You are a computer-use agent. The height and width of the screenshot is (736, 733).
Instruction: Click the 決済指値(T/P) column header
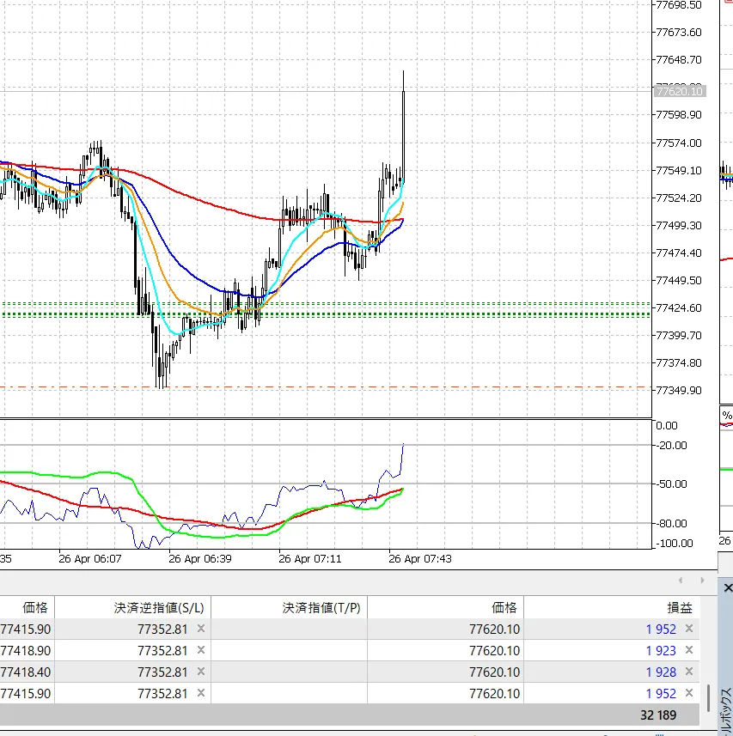(322, 607)
